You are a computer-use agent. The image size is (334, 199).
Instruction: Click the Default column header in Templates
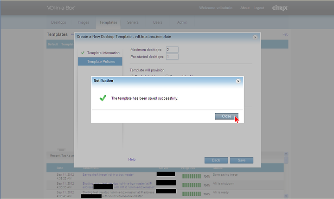click(53, 45)
